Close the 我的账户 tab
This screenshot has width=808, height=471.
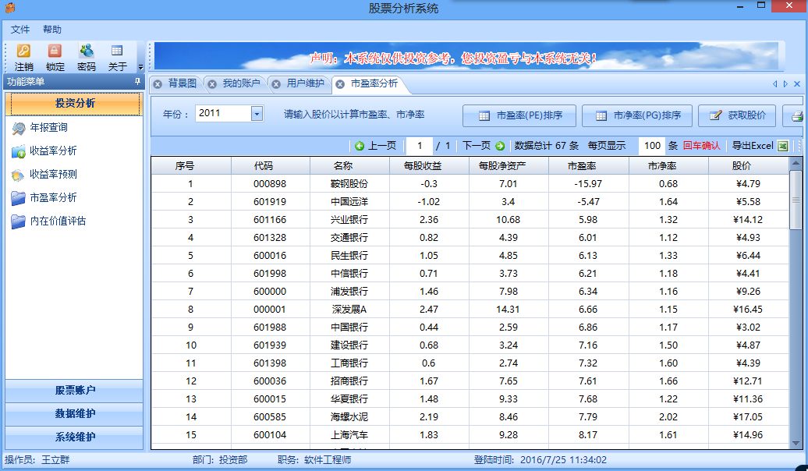212,84
